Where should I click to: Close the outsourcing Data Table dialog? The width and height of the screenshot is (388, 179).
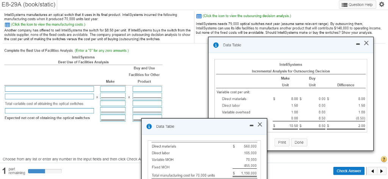coord(366,43)
